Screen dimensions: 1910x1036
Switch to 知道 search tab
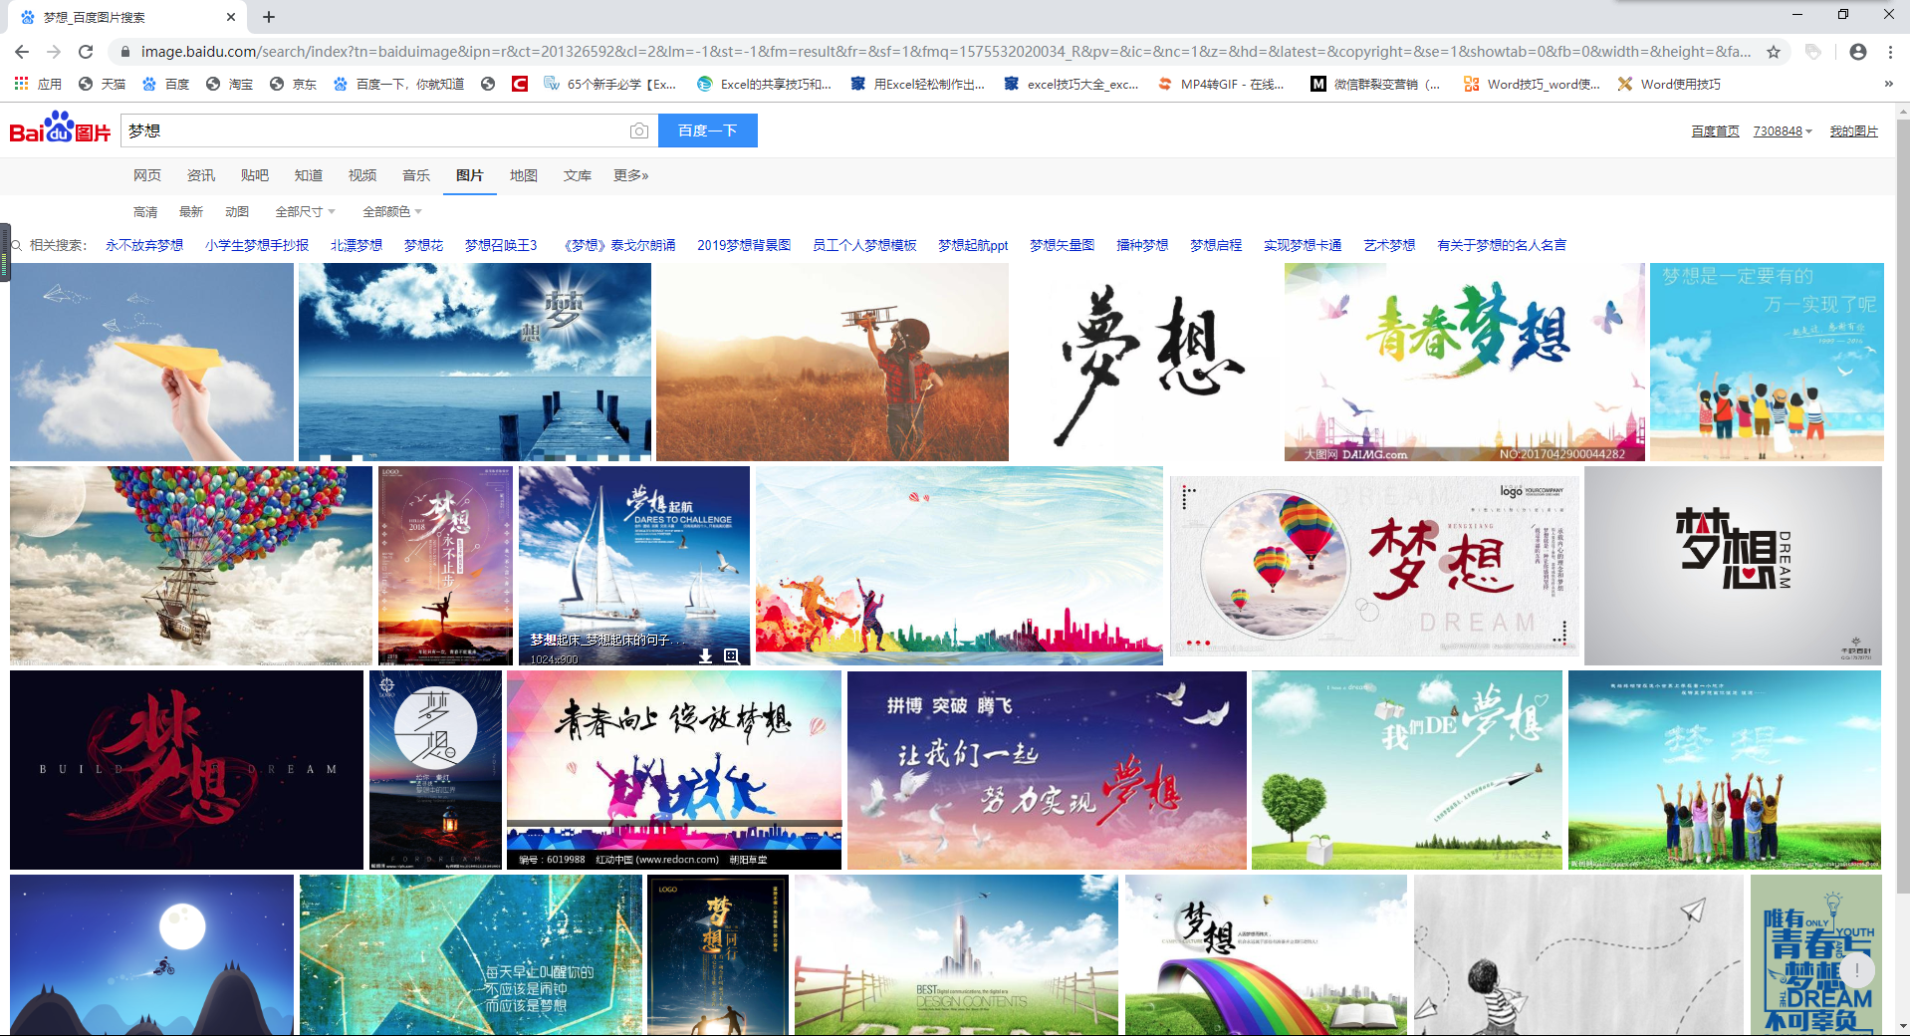[309, 175]
